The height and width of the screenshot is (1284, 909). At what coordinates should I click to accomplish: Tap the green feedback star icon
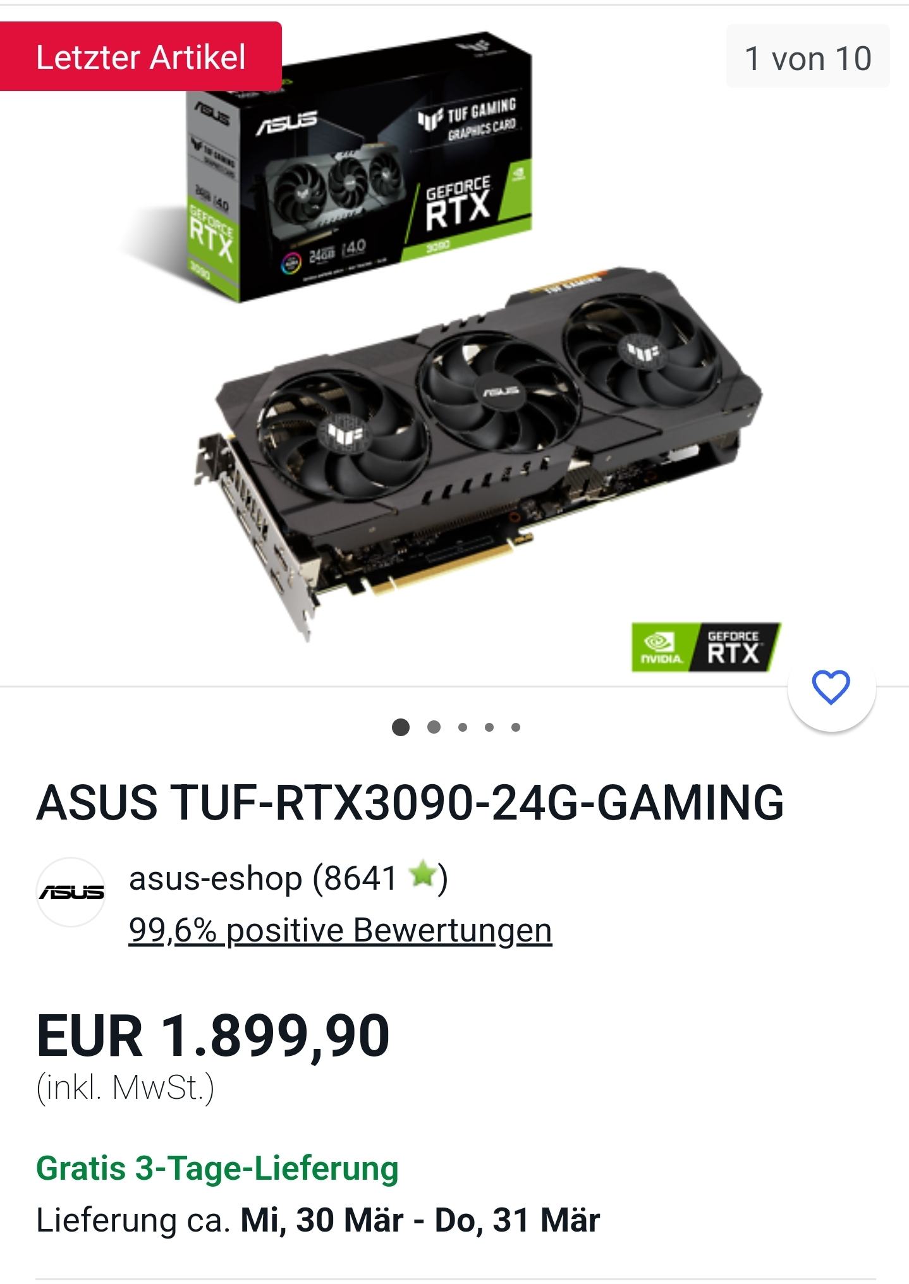pyautogui.click(x=422, y=876)
